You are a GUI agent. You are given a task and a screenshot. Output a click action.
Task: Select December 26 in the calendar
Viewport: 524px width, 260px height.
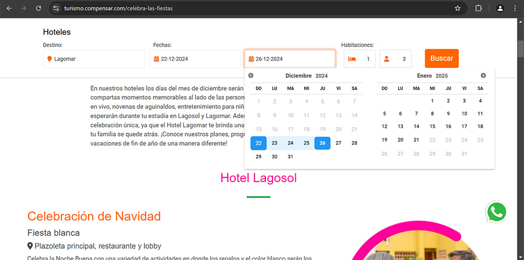[323, 143]
